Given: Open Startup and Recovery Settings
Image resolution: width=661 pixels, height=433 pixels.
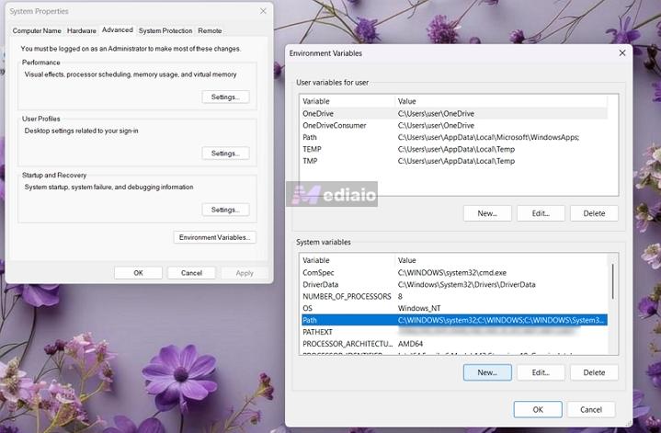Looking at the screenshot, I should click(225, 210).
